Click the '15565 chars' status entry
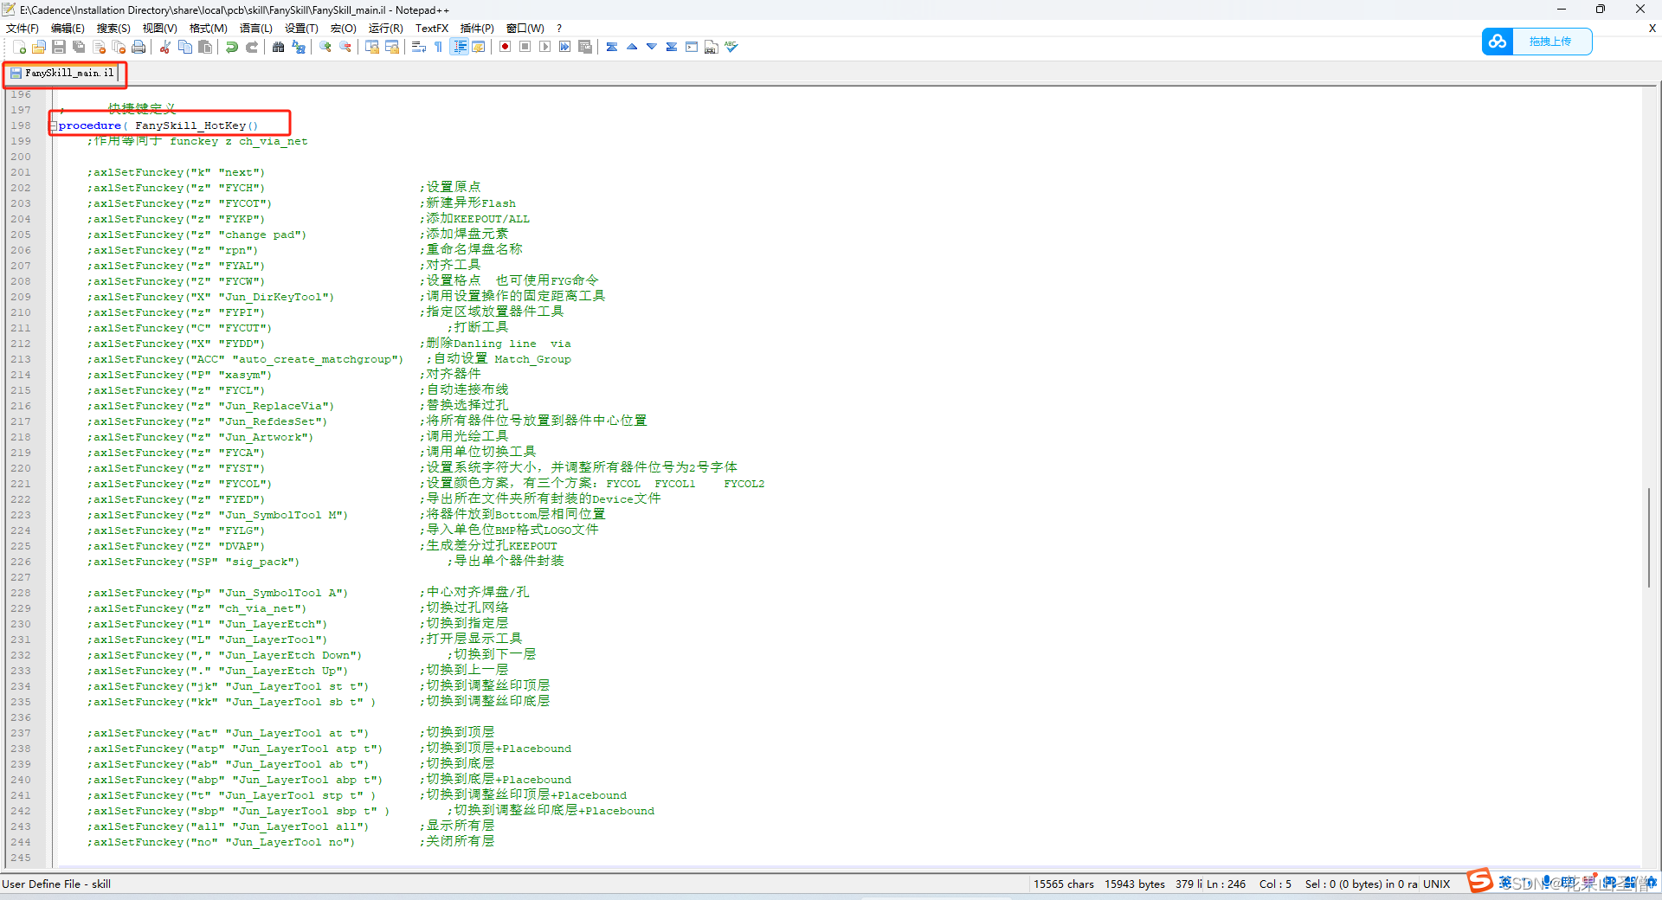Image resolution: width=1662 pixels, height=900 pixels. pyautogui.click(x=1064, y=884)
